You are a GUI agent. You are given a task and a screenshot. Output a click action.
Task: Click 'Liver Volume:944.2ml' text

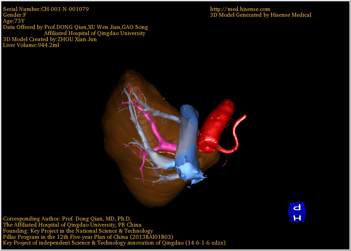click(31, 45)
